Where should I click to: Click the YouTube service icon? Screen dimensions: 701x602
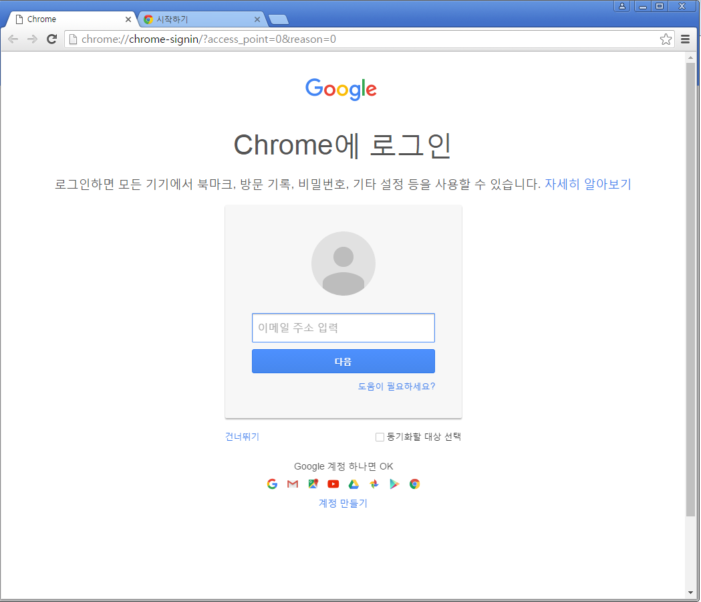[x=333, y=484]
